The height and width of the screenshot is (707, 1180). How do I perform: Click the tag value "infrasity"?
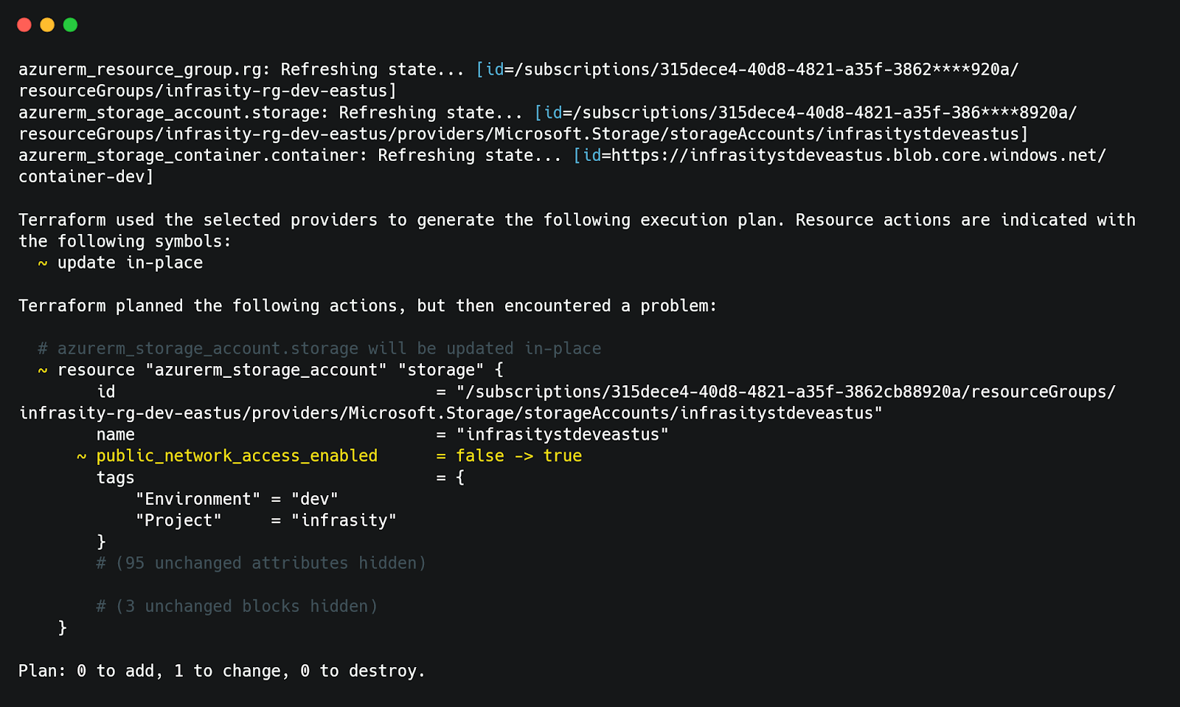(344, 520)
